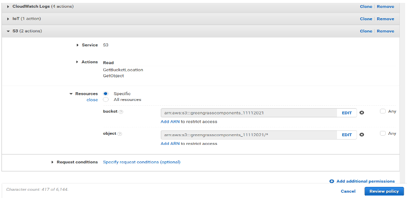Clone the IoT statement
Screen dimensions: 407x198
point(366,19)
